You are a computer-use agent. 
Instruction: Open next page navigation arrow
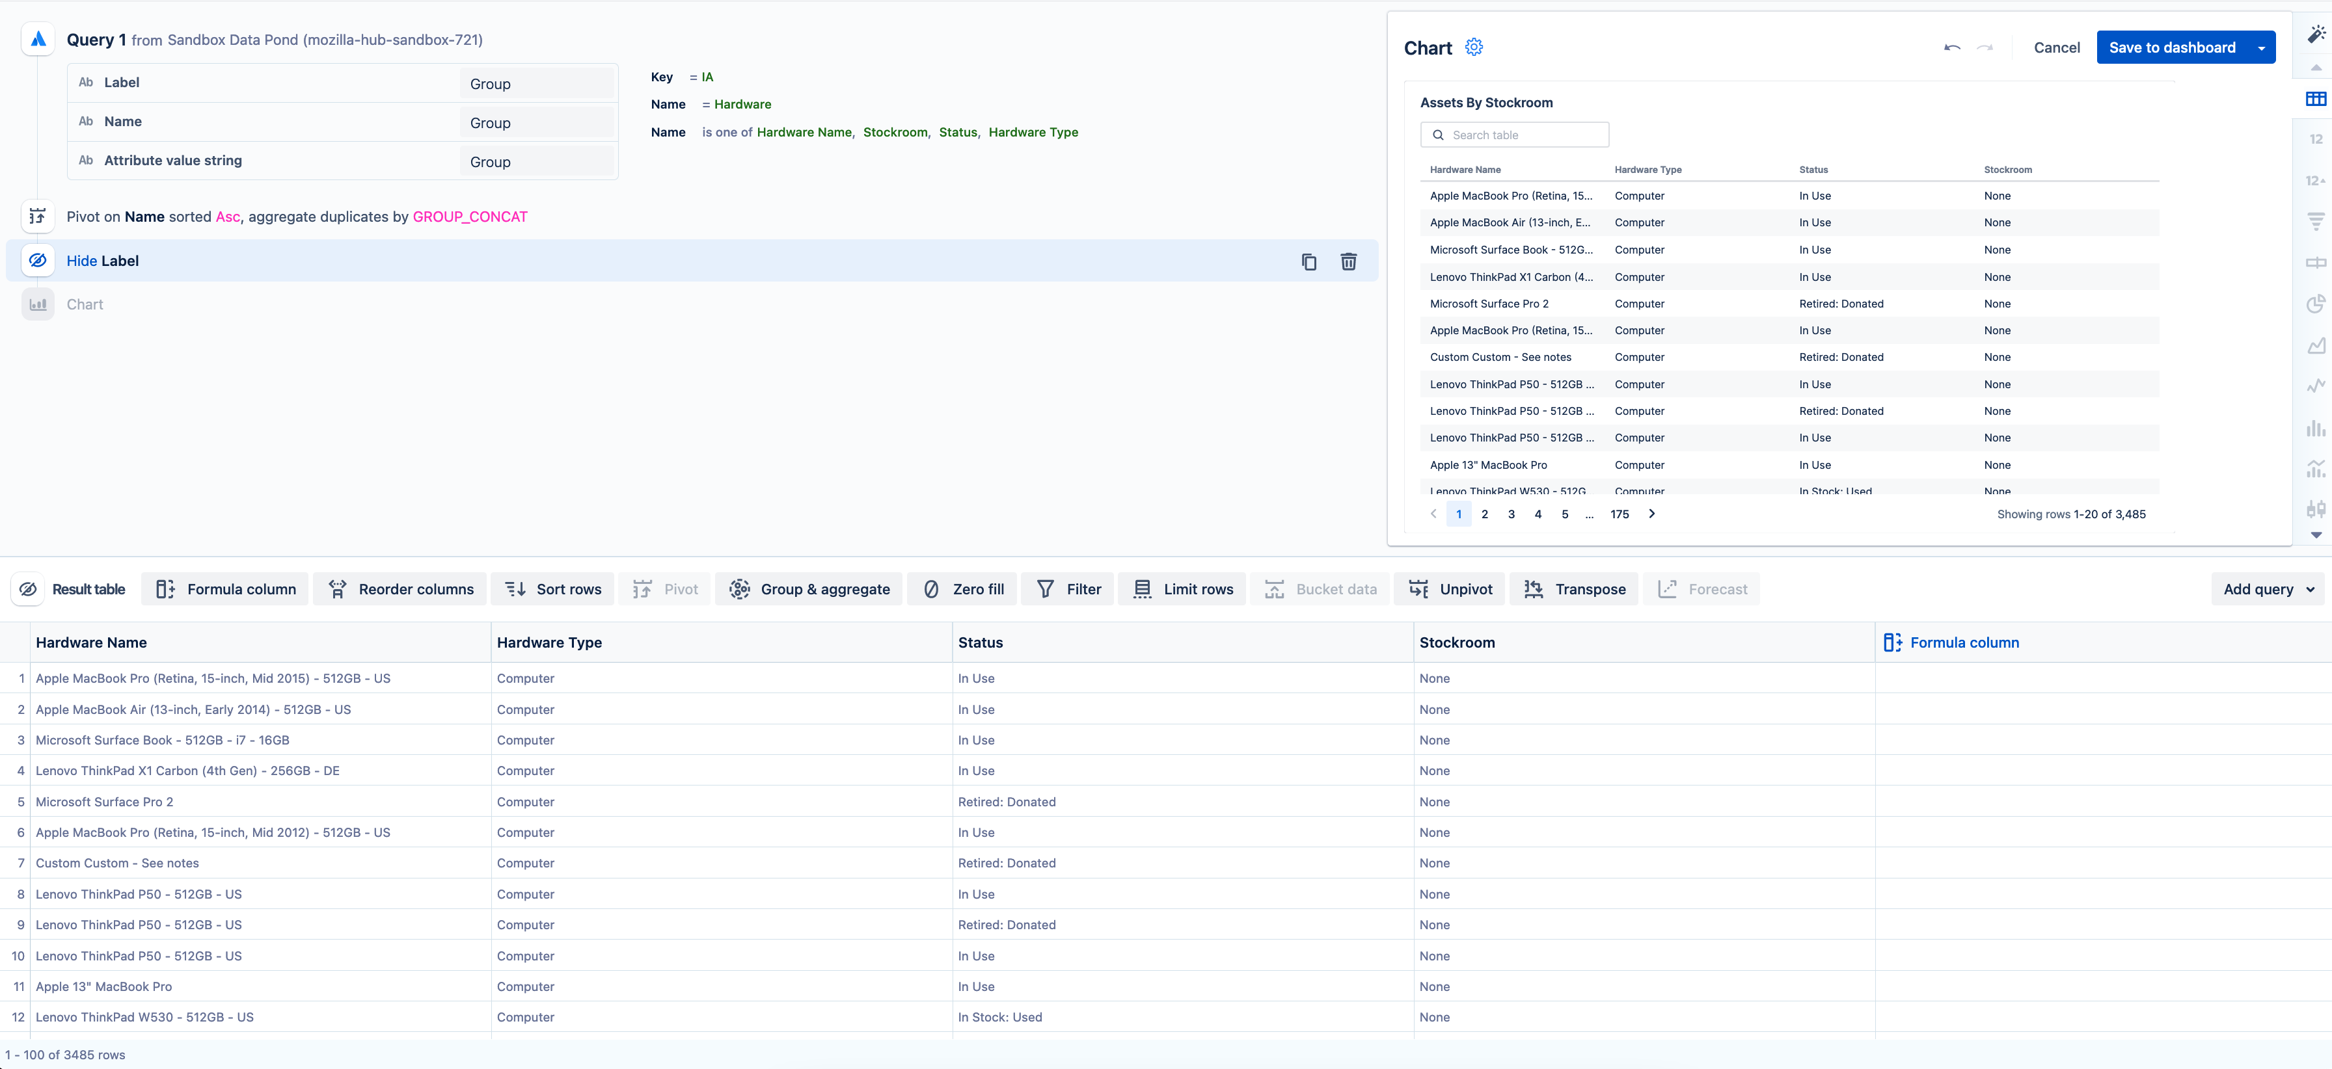(1652, 514)
